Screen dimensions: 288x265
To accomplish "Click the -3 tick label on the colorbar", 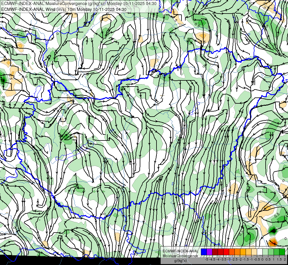I will pyautogui.click(x=229, y=259).
